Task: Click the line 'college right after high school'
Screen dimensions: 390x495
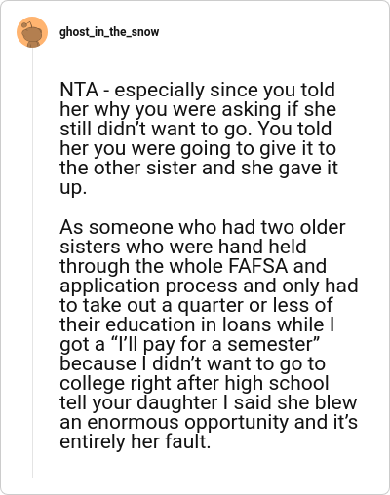Action: point(194,383)
